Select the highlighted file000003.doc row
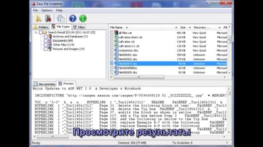This screenshot has height=147, width=263. click(x=168, y=64)
